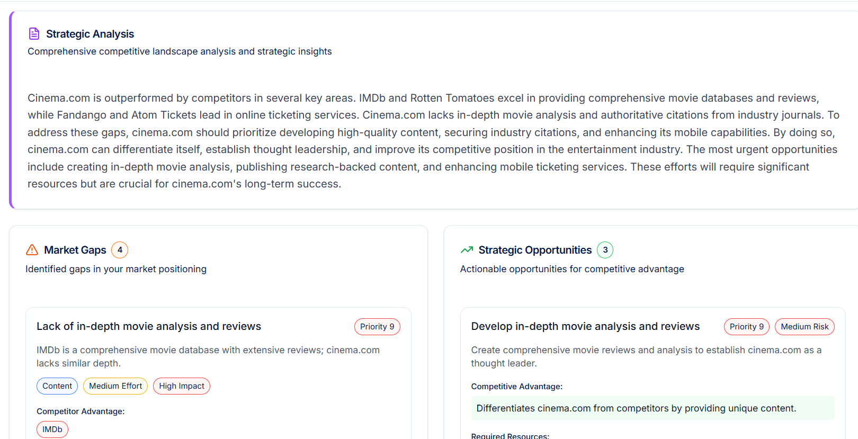Click the Strategic Opportunities heading

coord(535,250)
